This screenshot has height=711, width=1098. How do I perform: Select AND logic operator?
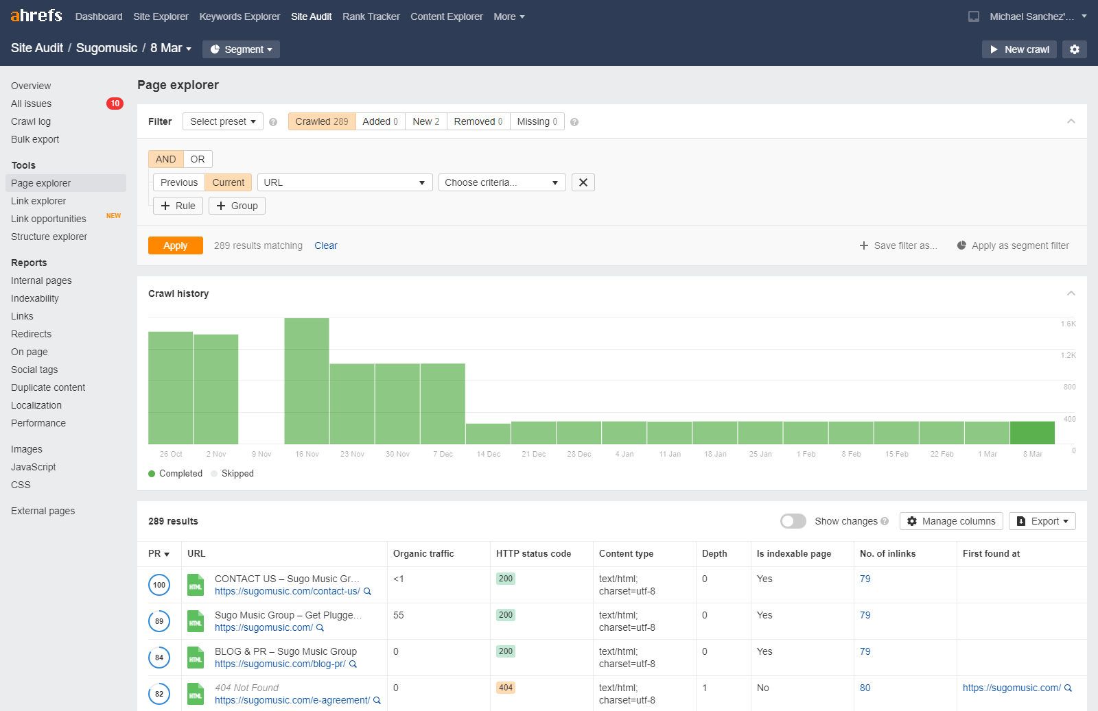[x=166, y=159]
